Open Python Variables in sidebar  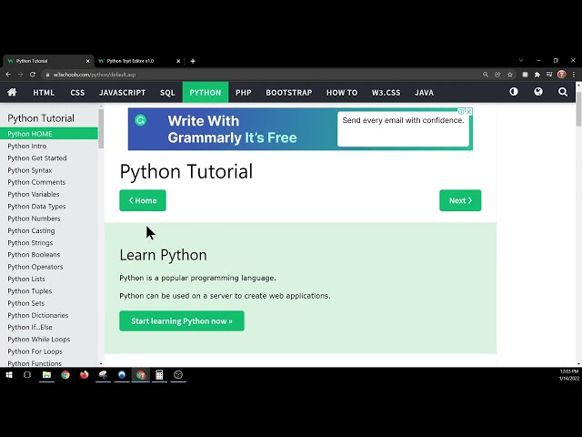click(x=34, y=194)
